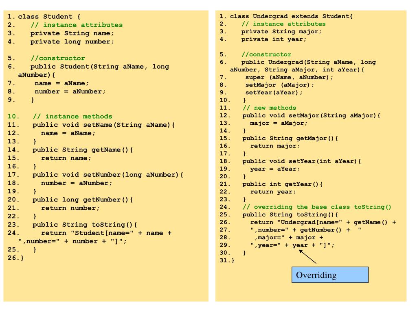Click 'public String toString(){' in Undergrad class
This screenshot has height=312, width=417.
coord(290,214)
